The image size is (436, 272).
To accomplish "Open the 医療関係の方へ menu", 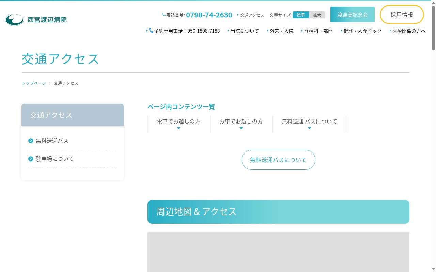I will pyautogui.click(x=409, y=31).
